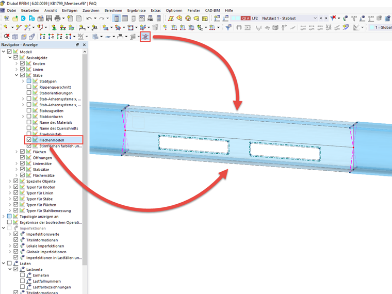Collapse the Lasten tree node

pyautogui.click(x=4, y=264)
